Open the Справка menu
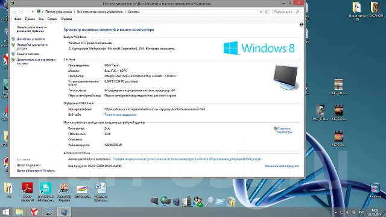This screenshot has width=386, height=217. click(66, 19)
